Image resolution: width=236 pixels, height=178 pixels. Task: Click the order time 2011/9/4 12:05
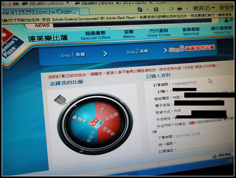click(188, 135)
